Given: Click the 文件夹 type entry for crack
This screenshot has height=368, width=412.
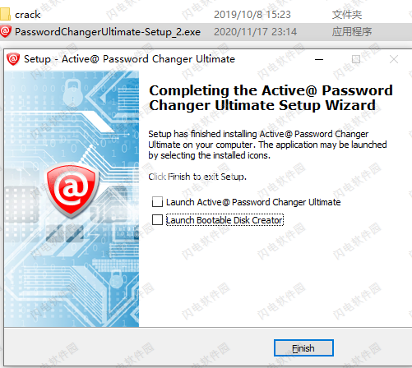Looking at the screenshot, I should tap(347, 15).
